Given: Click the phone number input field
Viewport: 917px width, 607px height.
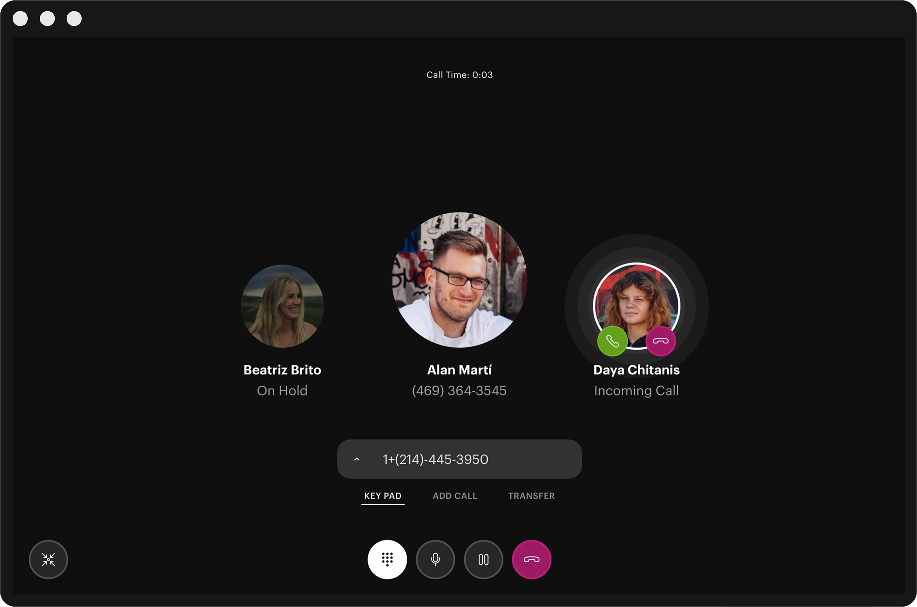Looking at the screenshot, I should click(x=459, y=459).
